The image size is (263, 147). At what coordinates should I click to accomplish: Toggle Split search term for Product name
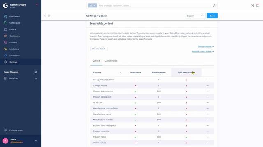coord(186,137)
